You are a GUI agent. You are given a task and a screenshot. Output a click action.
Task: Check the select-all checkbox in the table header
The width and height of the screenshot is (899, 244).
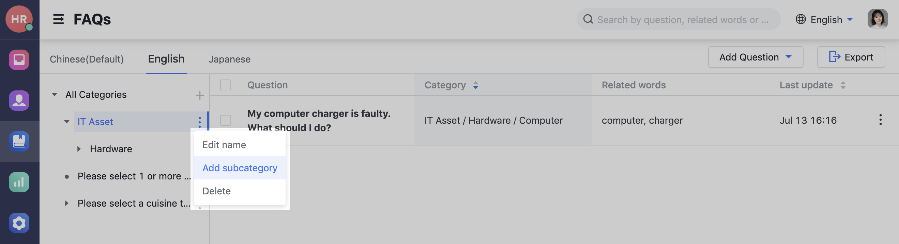(225, 85)
